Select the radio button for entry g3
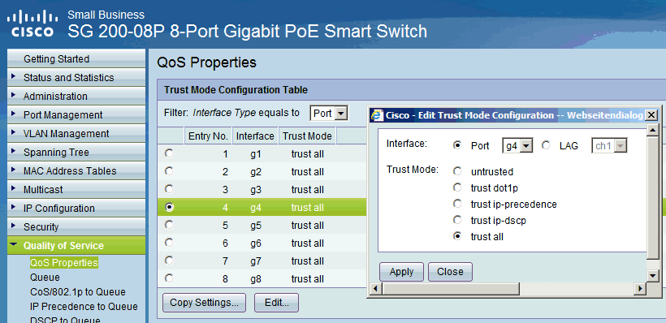The image size is (666, 323). point(169,189)
